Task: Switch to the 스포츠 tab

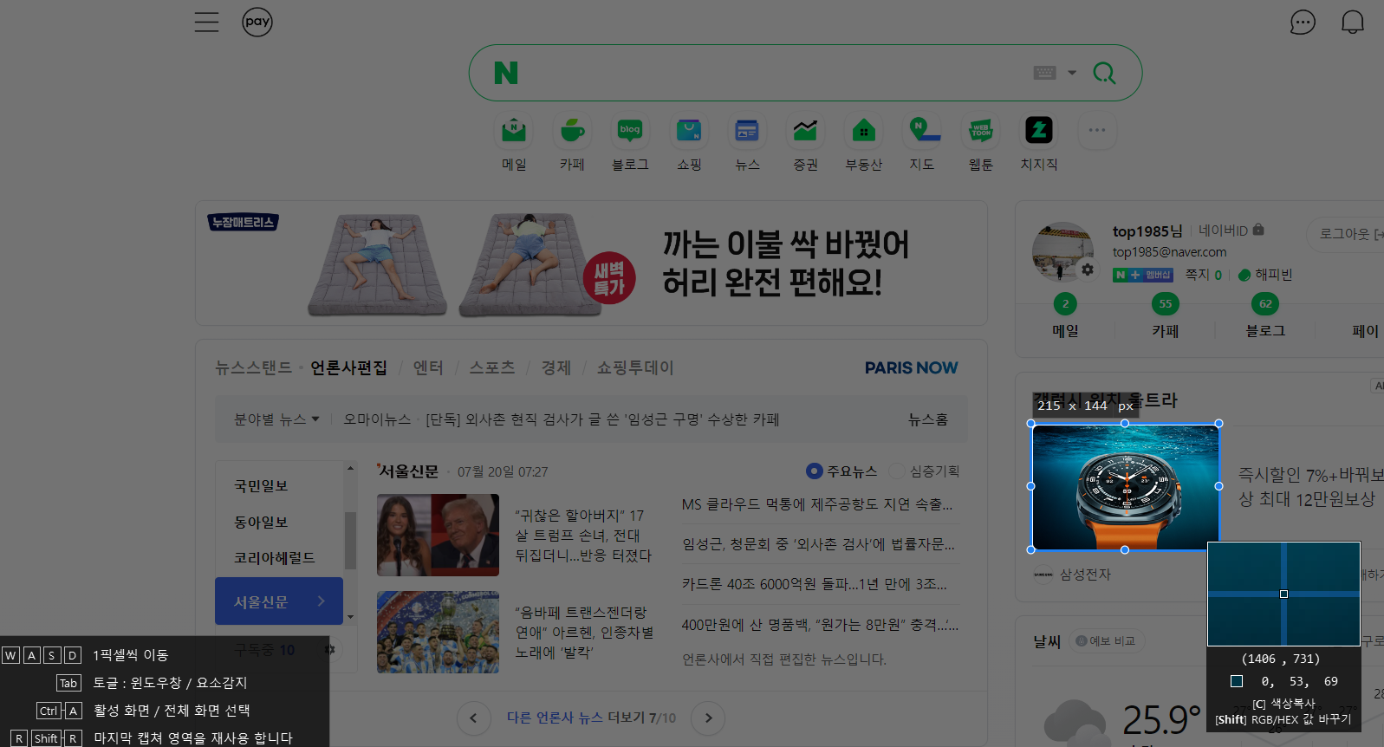Action: pos(492,367)
